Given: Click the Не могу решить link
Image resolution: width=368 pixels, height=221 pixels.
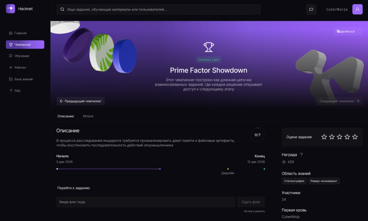Looking at the screenshot, I should pos(254,211).
